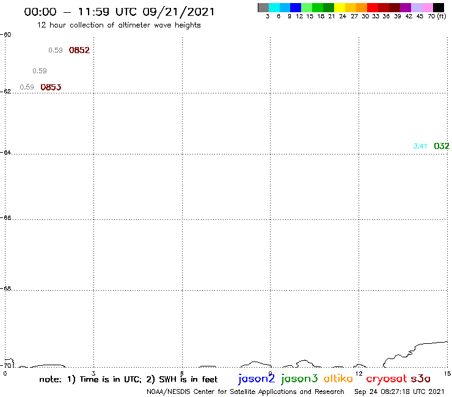
Task: Choose the pink swatch in the color scale
Action: coord(428,7)
